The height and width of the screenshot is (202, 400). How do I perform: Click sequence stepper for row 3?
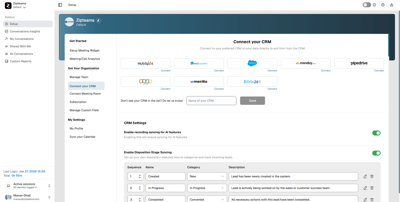click(140, 199)
